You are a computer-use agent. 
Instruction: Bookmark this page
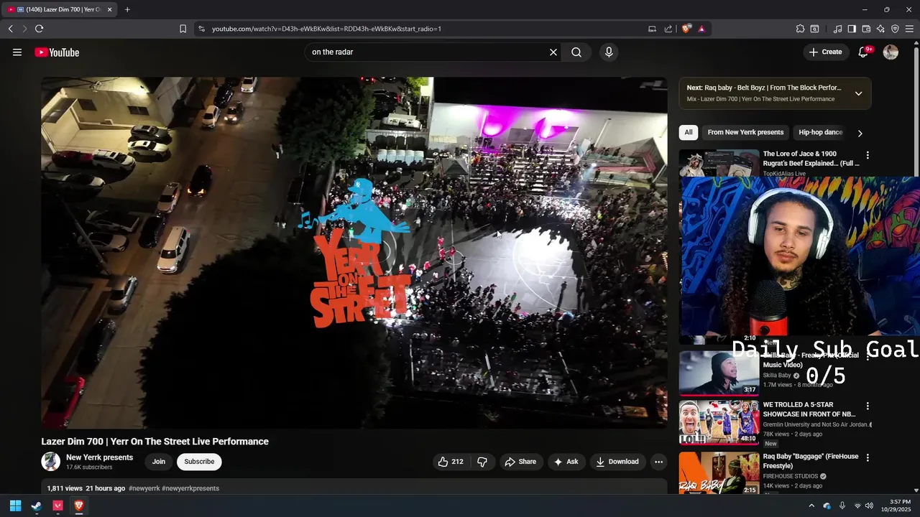pyautogui.click(x=183, y=29)
